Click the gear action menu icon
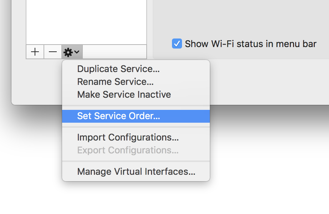This screenshot has width=329, height=214. pyautogui.click(x=68, y=52)
